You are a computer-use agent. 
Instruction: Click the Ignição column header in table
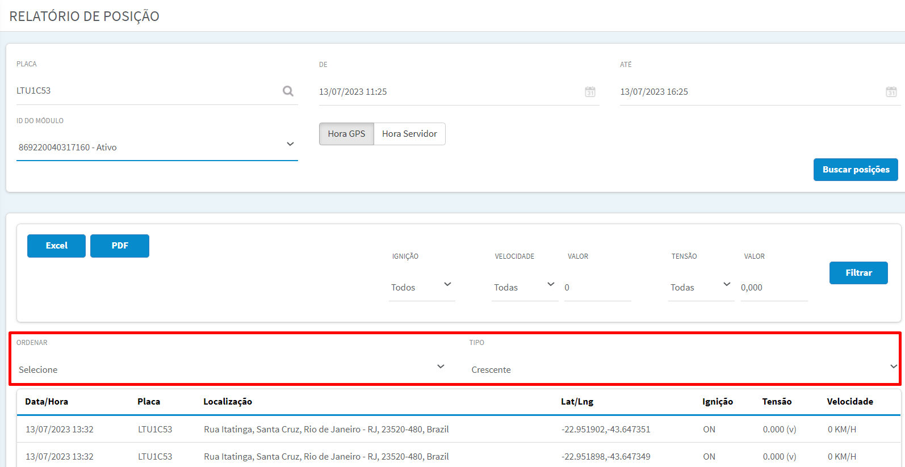[x=718, y=402]
